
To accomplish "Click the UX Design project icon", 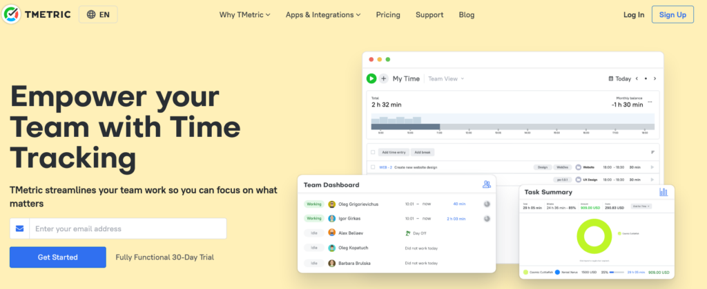I will (x=579, y=180).
